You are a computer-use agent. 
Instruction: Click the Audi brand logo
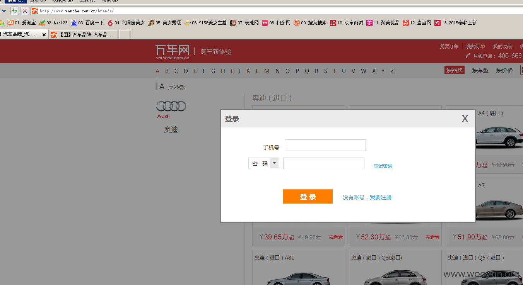click(171, 109)
